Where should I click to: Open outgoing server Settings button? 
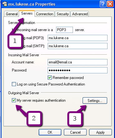pyautogui.click(x=95, y=100)
